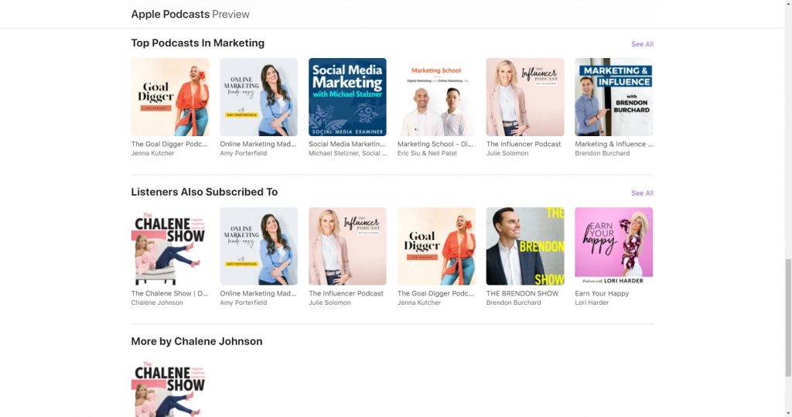Click 'Top Podcasts In Marketing' heading
This screenshot has height=417, width=792.
pos(197,43)
